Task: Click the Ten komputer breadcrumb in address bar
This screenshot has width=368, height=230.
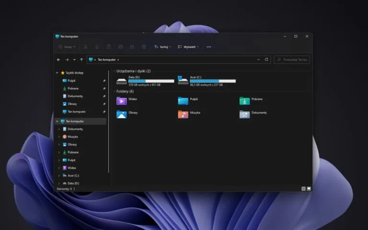Action: (107, 60)
